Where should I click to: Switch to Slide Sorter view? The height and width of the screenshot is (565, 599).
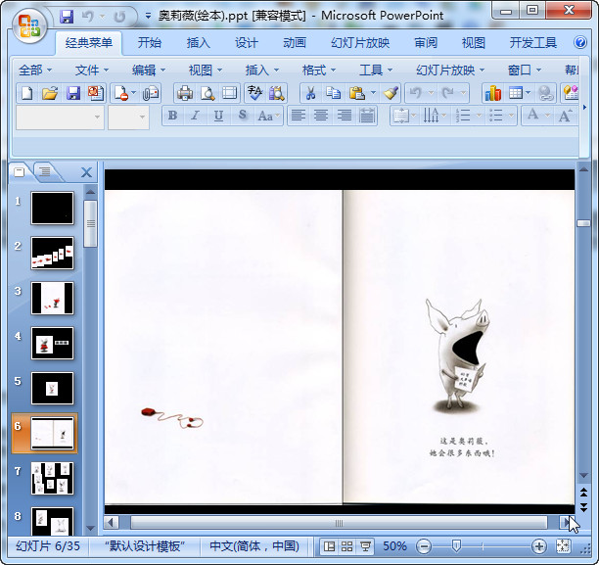pos(346,546)
